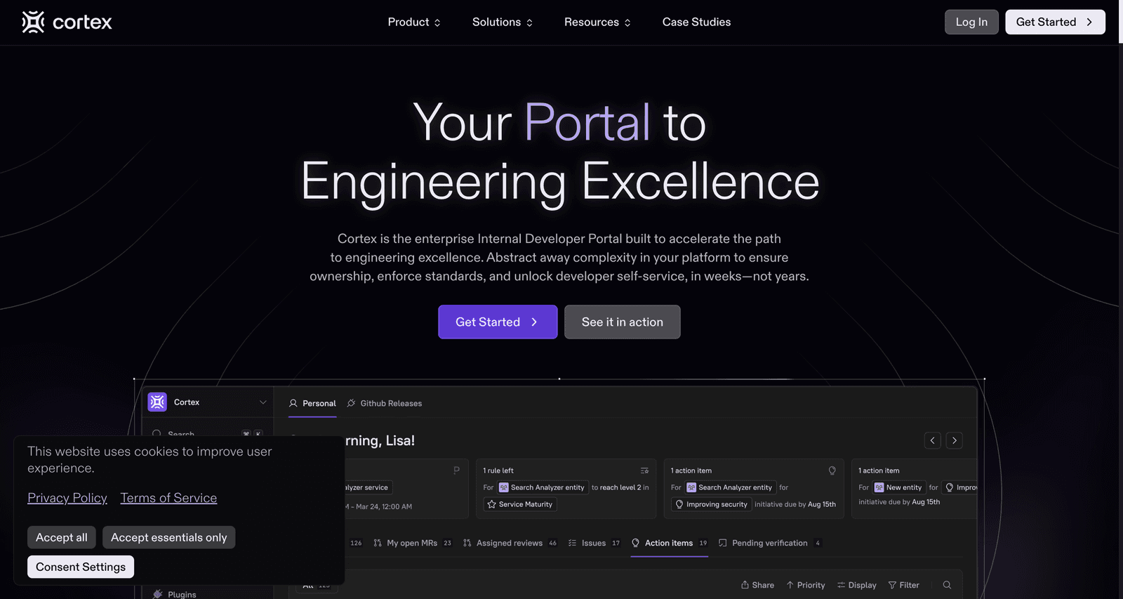Viewport: 1123px width, 599px height.
Task: Select the Personal tab
Action: tap(312, 403)
